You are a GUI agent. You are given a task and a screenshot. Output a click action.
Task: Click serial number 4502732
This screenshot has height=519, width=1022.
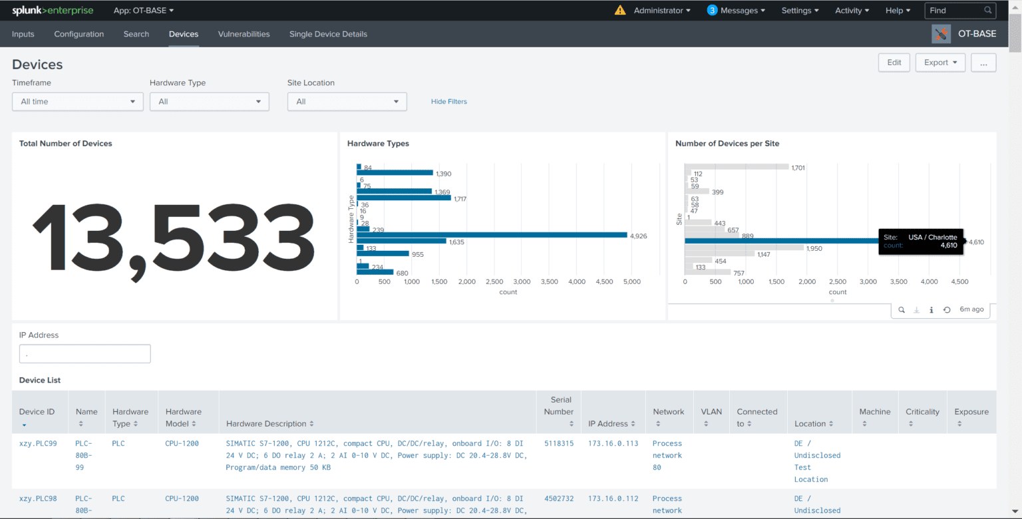(559, 498)
